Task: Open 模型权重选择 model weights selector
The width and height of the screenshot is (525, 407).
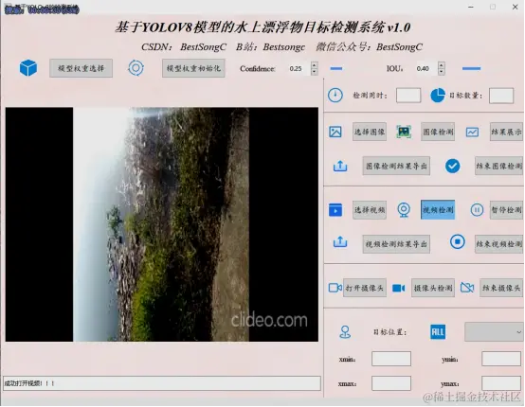Action: [81, 68]
